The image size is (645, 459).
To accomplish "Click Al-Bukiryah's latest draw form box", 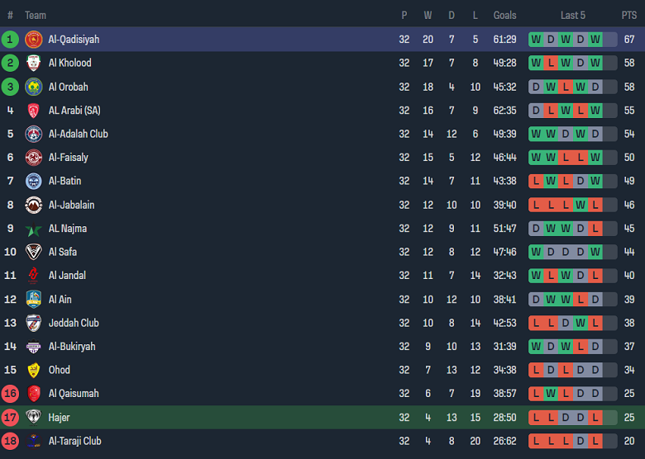I will [595, 347].
